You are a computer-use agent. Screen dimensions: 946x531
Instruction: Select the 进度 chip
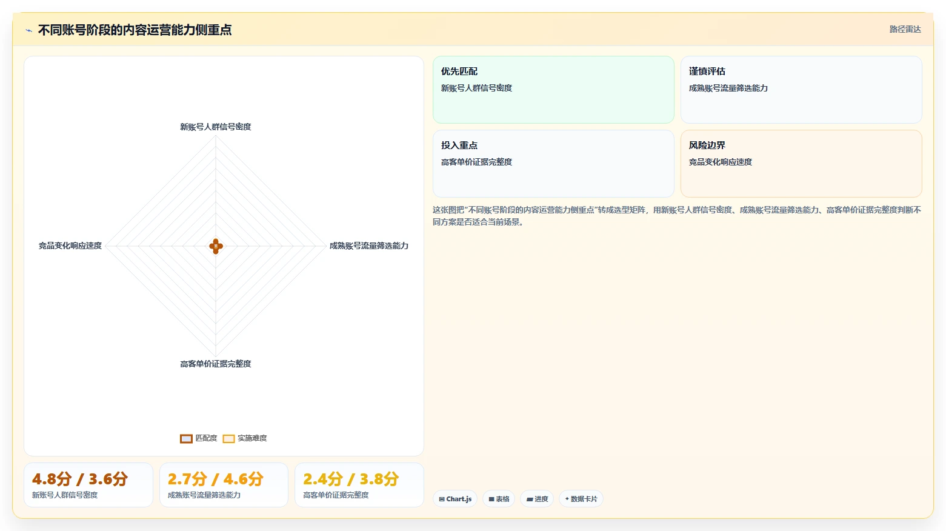[537, 499]
